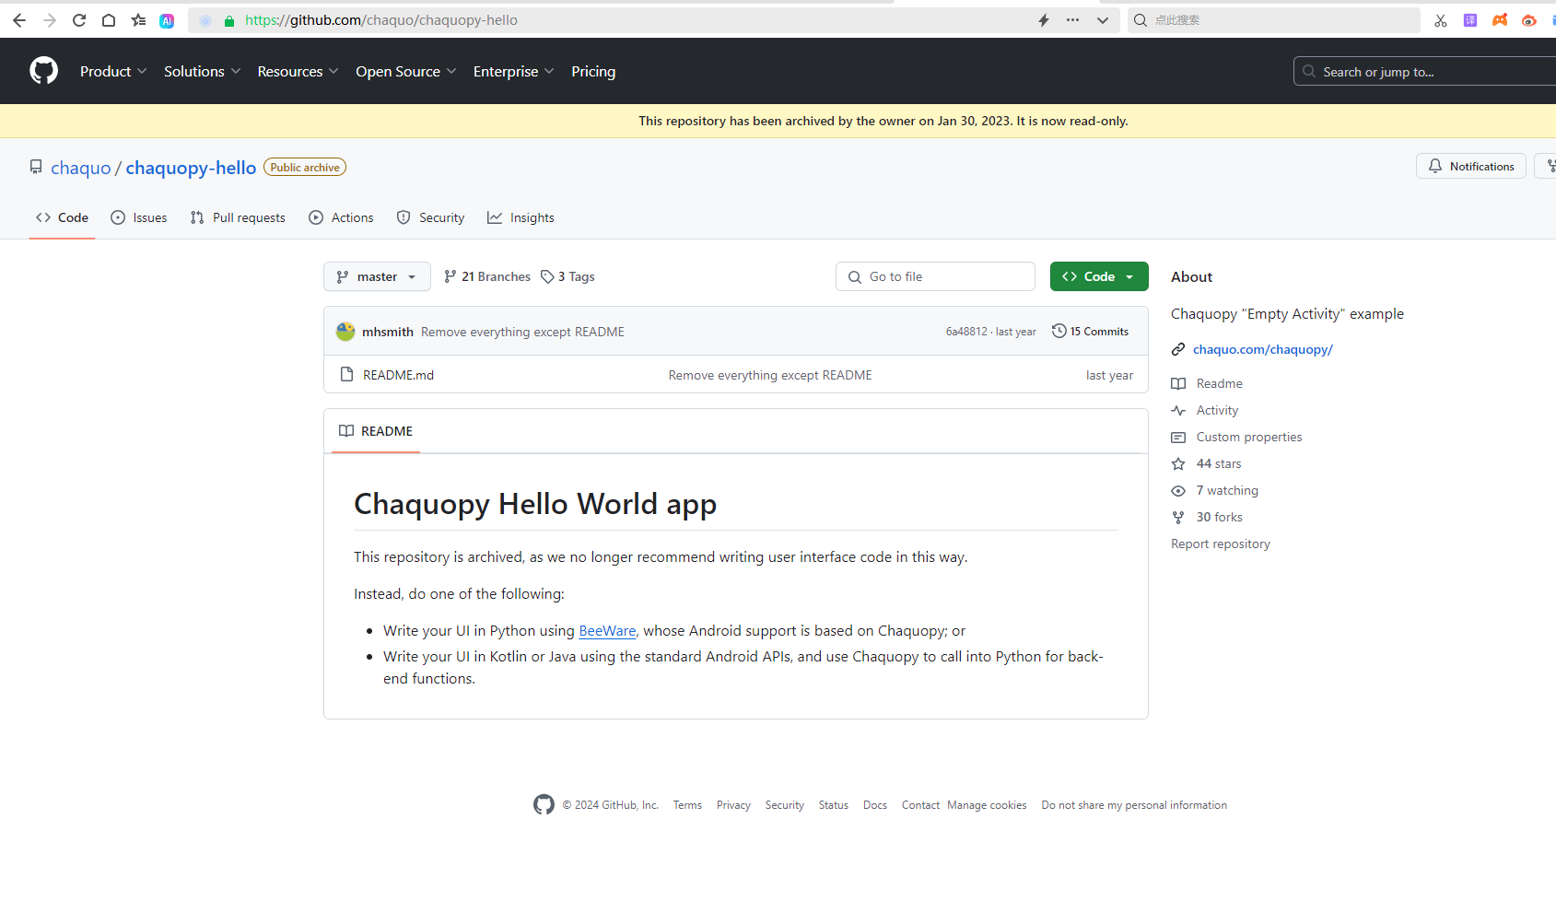Open the Resources menu chevron
Viewport: 1556px width, 924px height.
[332, 71]
